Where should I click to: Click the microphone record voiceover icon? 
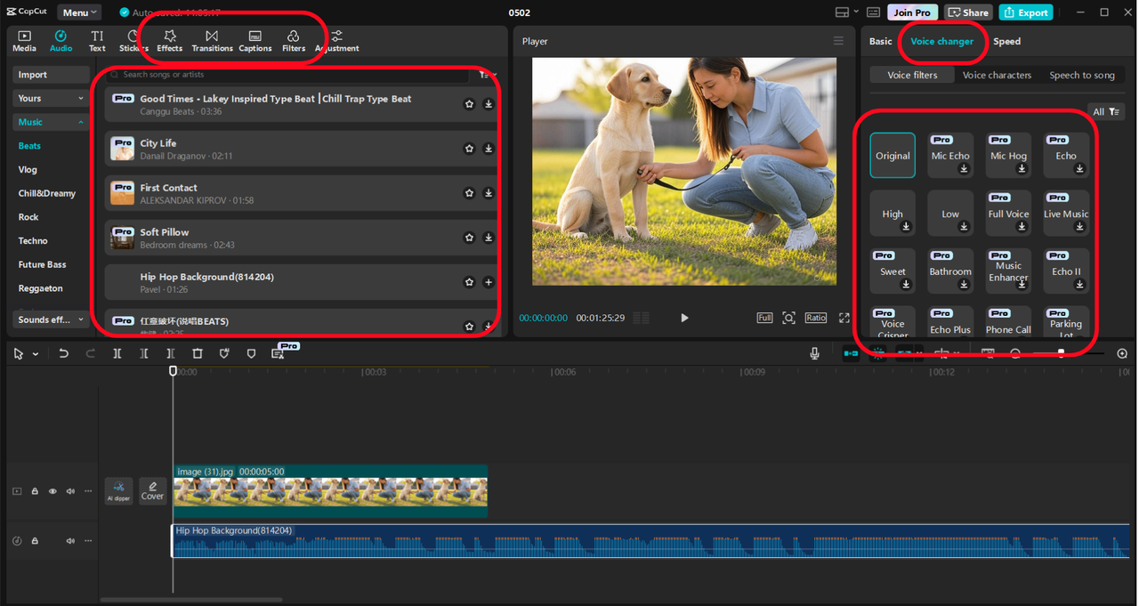pos(814,353)
